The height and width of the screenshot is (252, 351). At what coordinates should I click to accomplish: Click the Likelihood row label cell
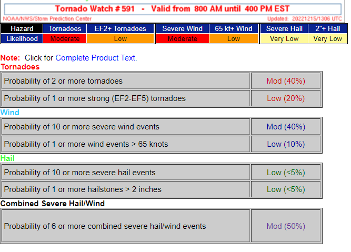22,38
